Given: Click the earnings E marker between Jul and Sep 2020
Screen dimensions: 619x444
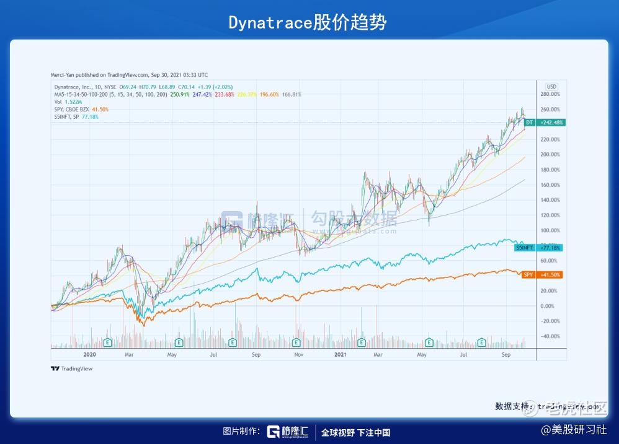Looking at the screenshot, I should [233, 342].
